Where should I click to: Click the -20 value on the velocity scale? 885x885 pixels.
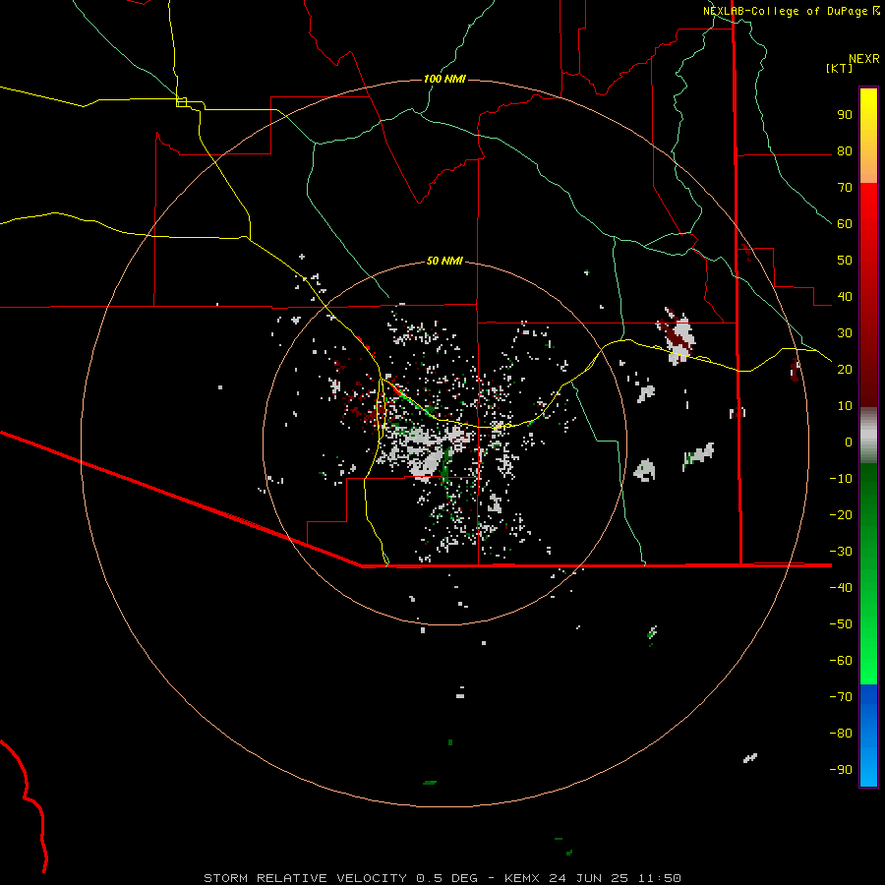pos(841,515)
